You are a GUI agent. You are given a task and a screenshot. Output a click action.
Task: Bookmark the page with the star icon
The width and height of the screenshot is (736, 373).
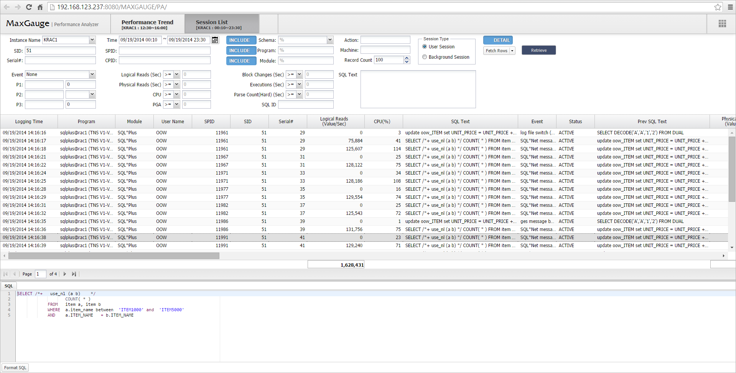coord(718,7)
